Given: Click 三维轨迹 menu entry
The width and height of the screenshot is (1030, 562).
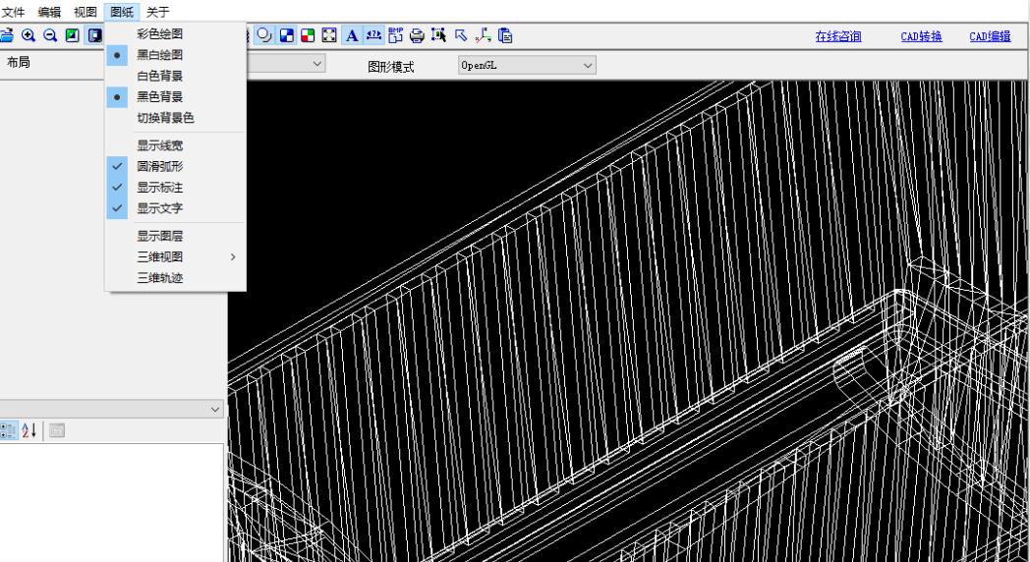Looking at the screenshot, I should (x=175, y=278).
